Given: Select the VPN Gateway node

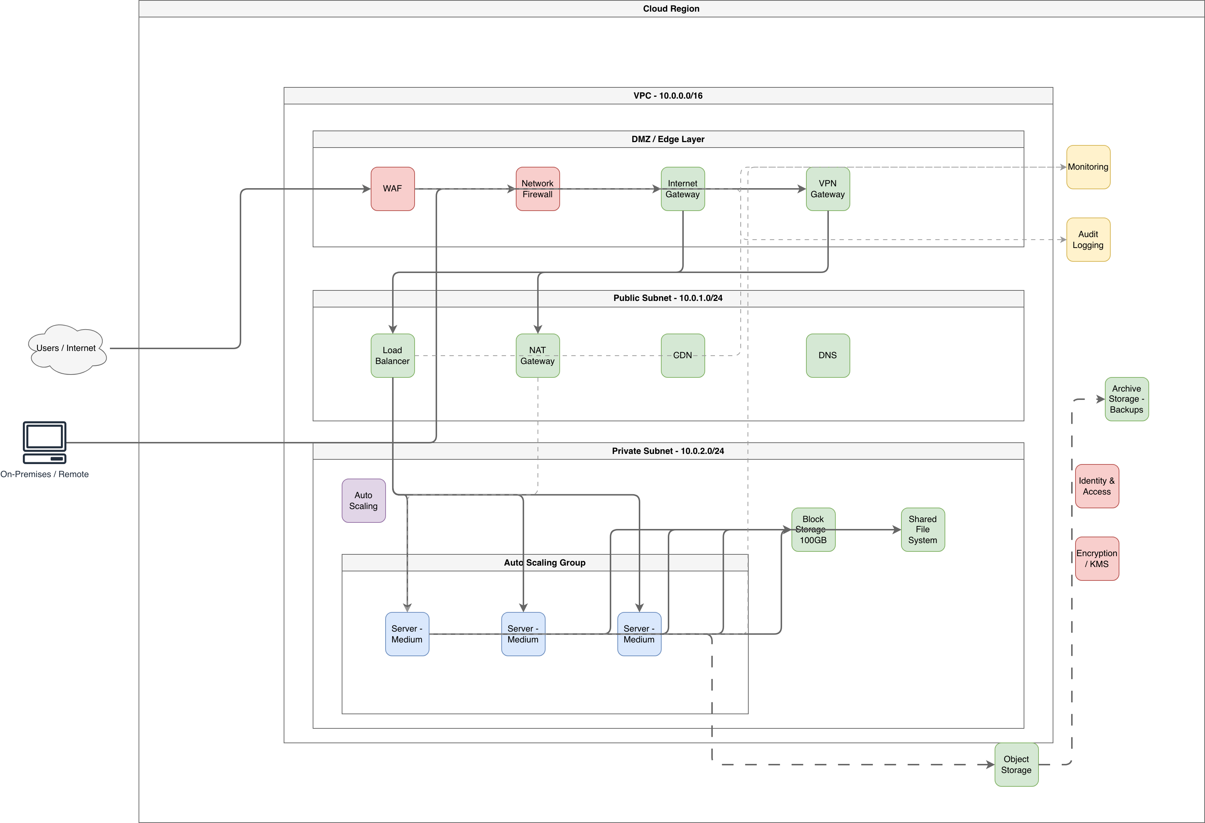Looking at the screenshot, I should [x=828, y=189].
